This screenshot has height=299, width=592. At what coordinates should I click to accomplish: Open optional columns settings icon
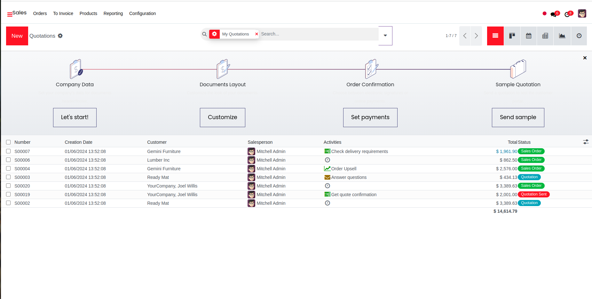[586, 142]
